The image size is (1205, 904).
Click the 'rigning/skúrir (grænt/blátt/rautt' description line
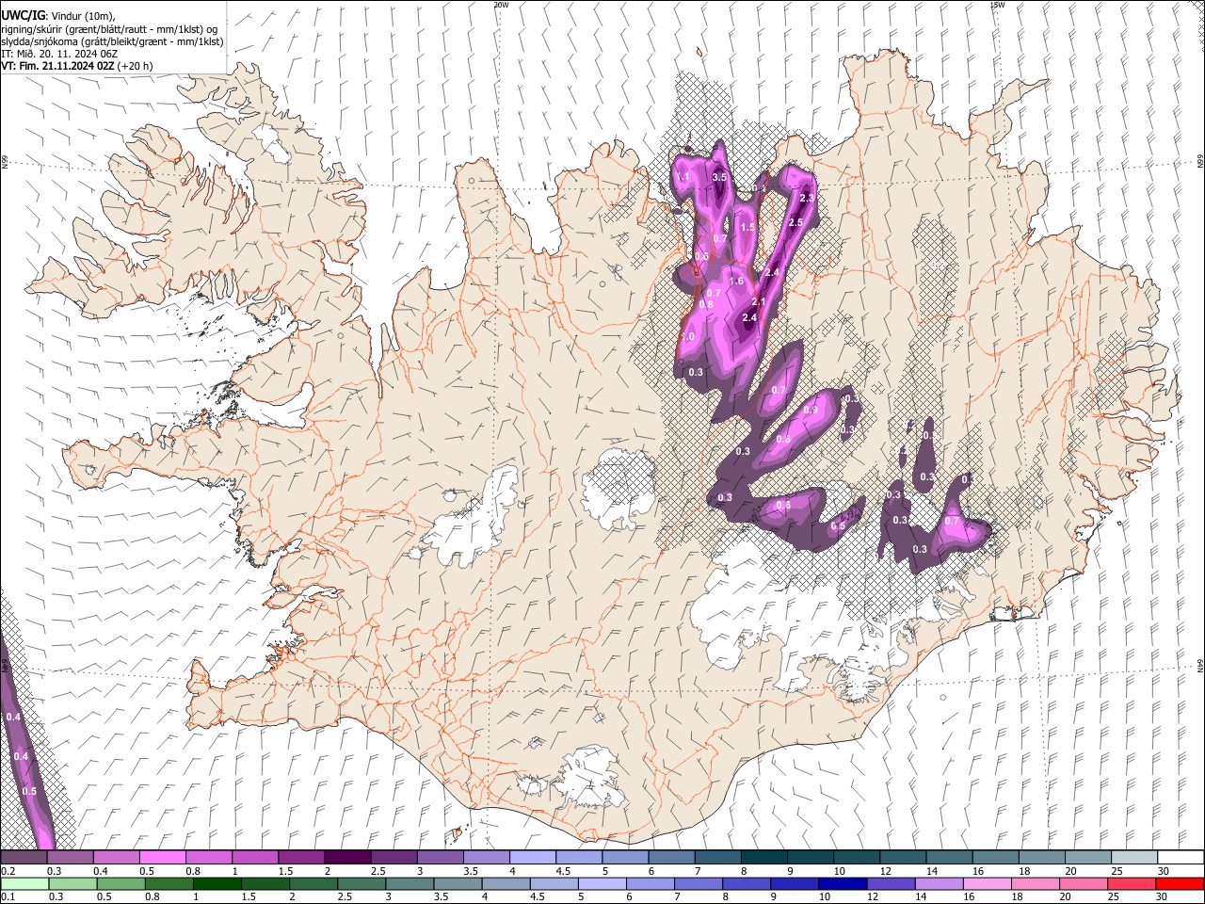[x=110, y=29]
